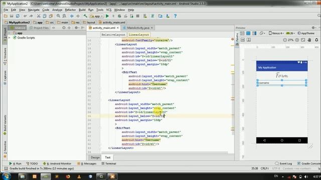Select the Project Files view tab
This screenshot has width=321, height=180.
click(x=39, y=28)
